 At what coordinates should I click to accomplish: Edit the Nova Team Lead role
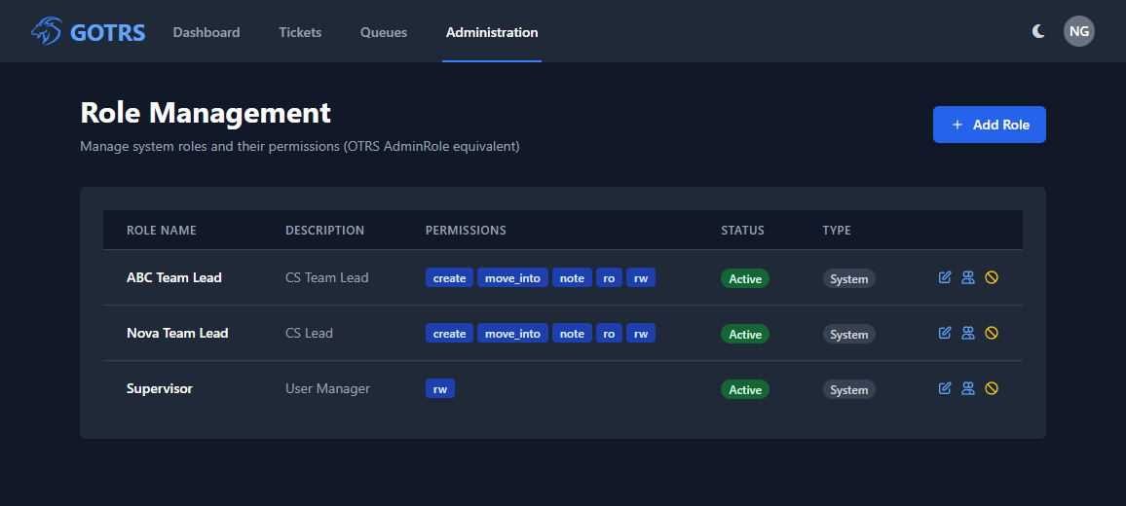tap(945, 333)
